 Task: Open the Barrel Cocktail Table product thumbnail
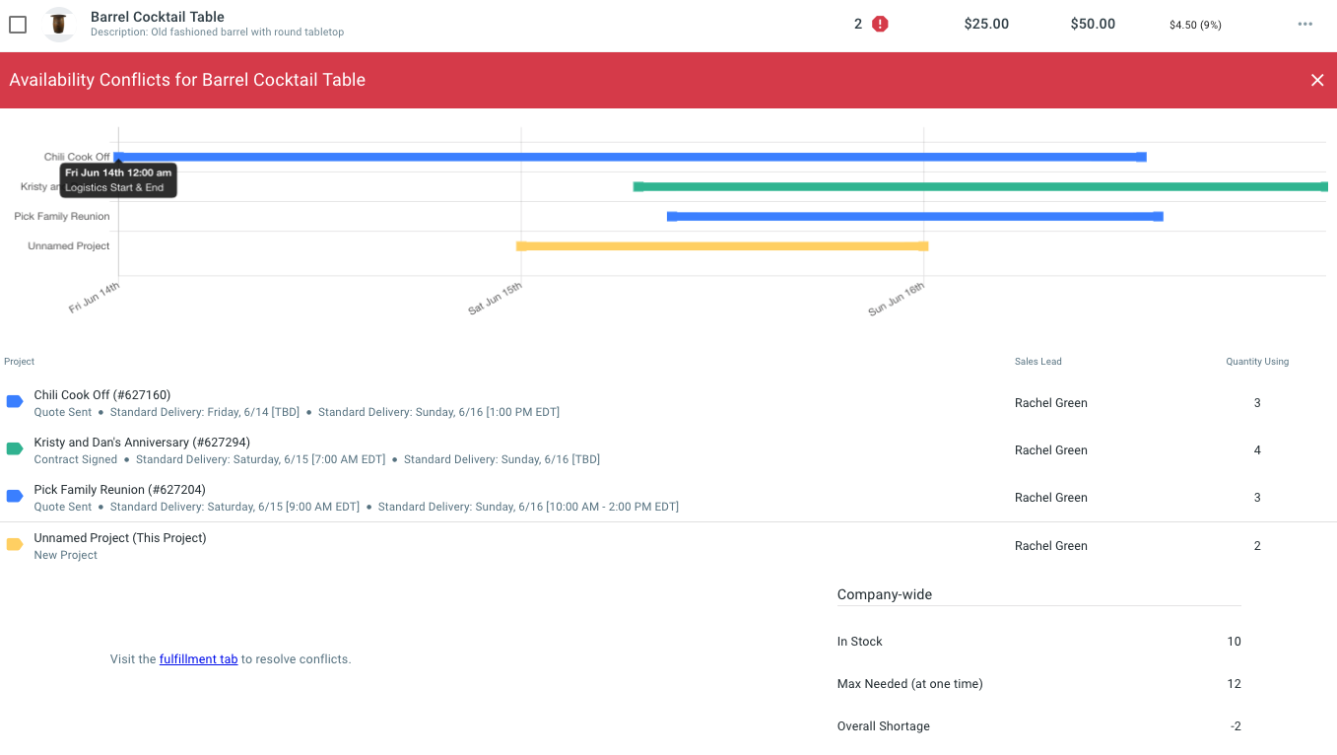(x=59, y=25)
